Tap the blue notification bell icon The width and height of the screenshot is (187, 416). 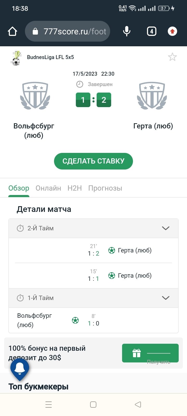[x=20, y=368]
